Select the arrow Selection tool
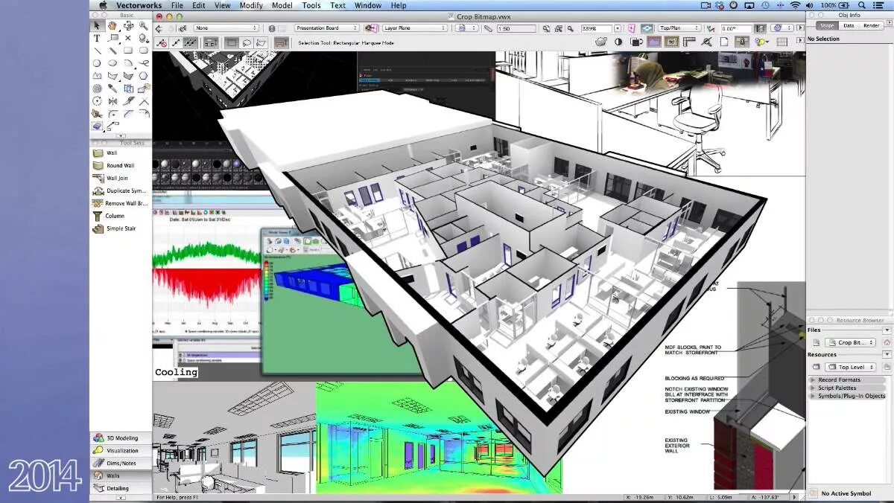Viewport: 894px width, 503px height. coord(97,25)
